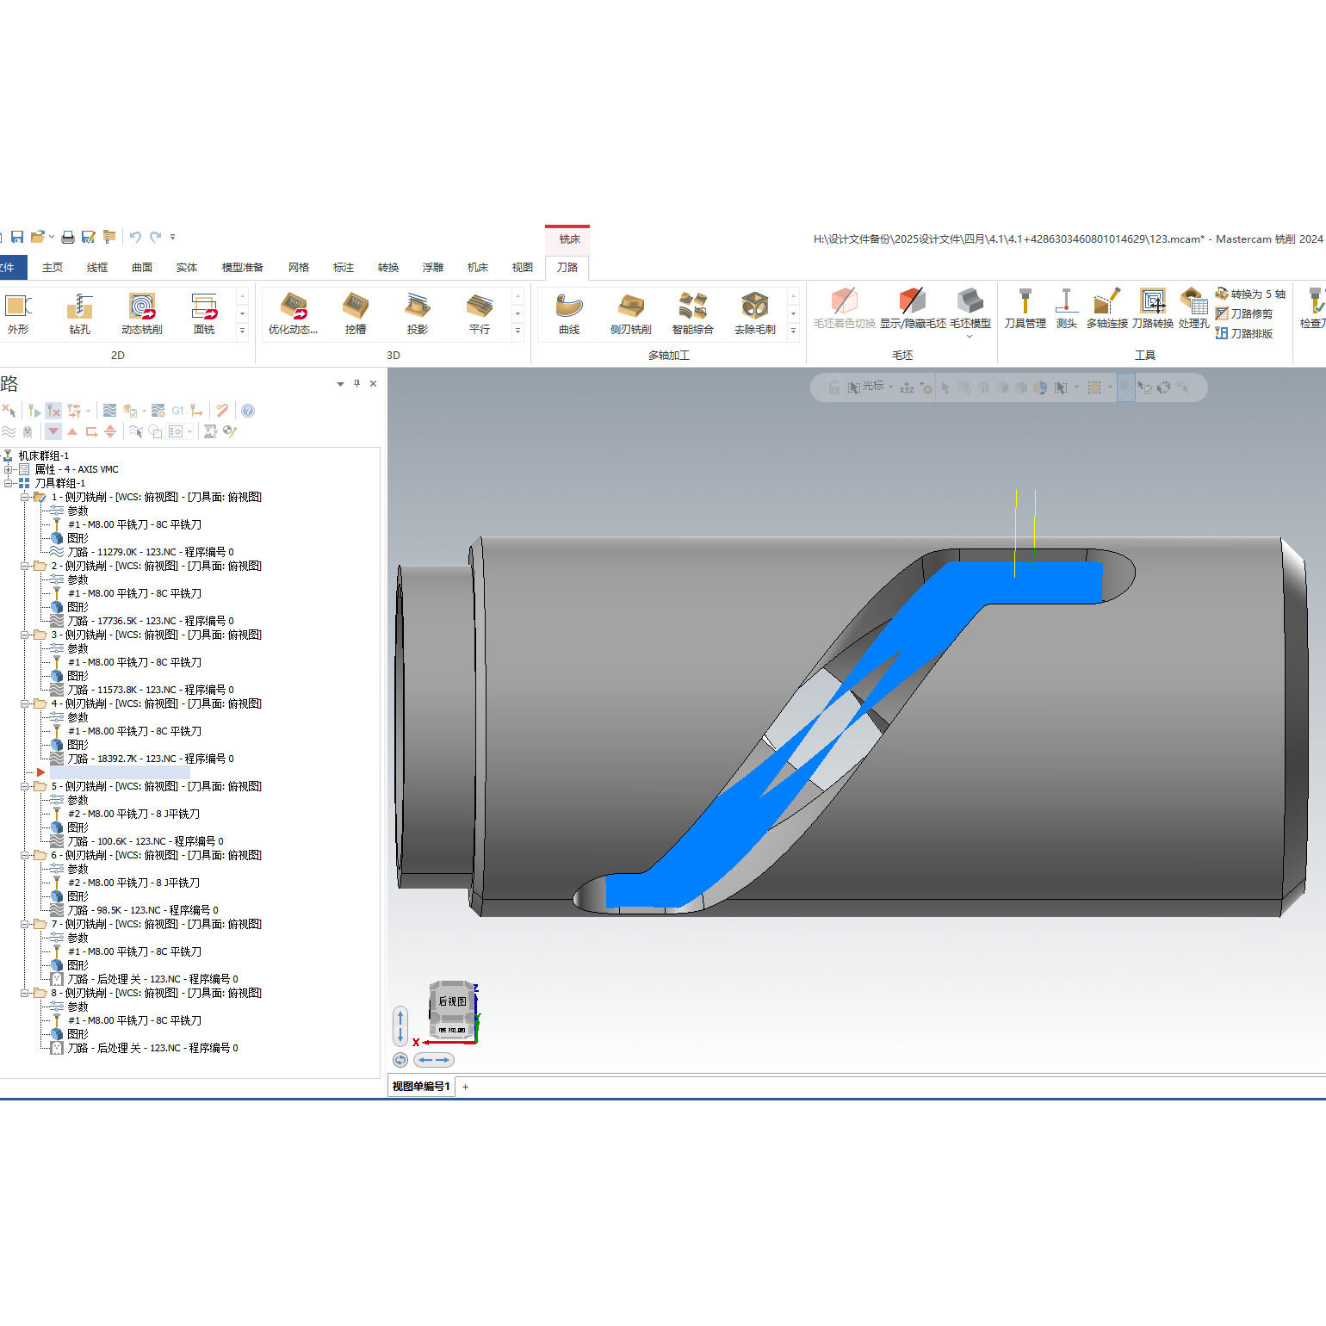
Task: Expand the 3D toolpath gallery
Action: (x=517, y=331)
